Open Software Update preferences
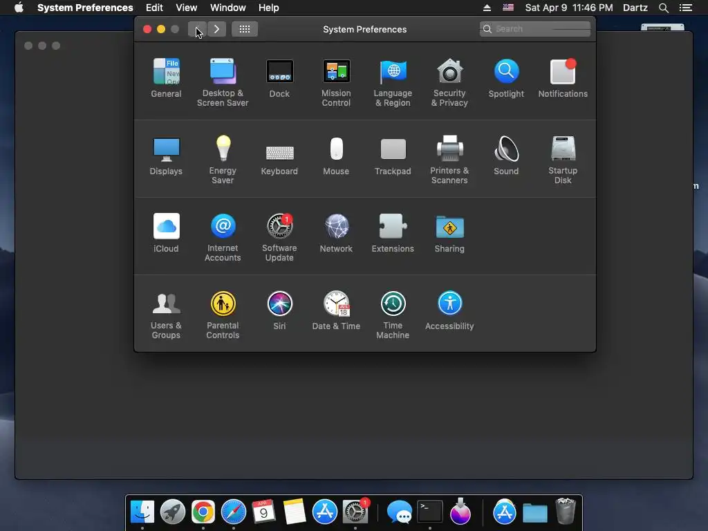708x531 pixels. click(279, 238)
